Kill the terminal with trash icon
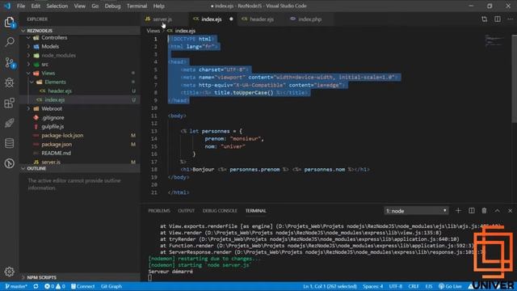 (484, 210)
